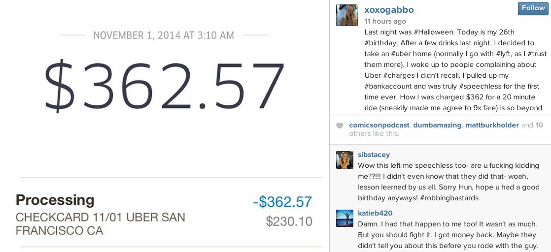Screen dimensions: 551x252
Task: Click the heart like icon
Action: tap(340, 126)
